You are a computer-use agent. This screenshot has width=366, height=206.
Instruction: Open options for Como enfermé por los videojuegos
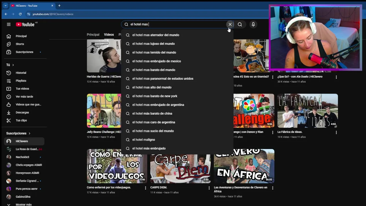(145, 188)
